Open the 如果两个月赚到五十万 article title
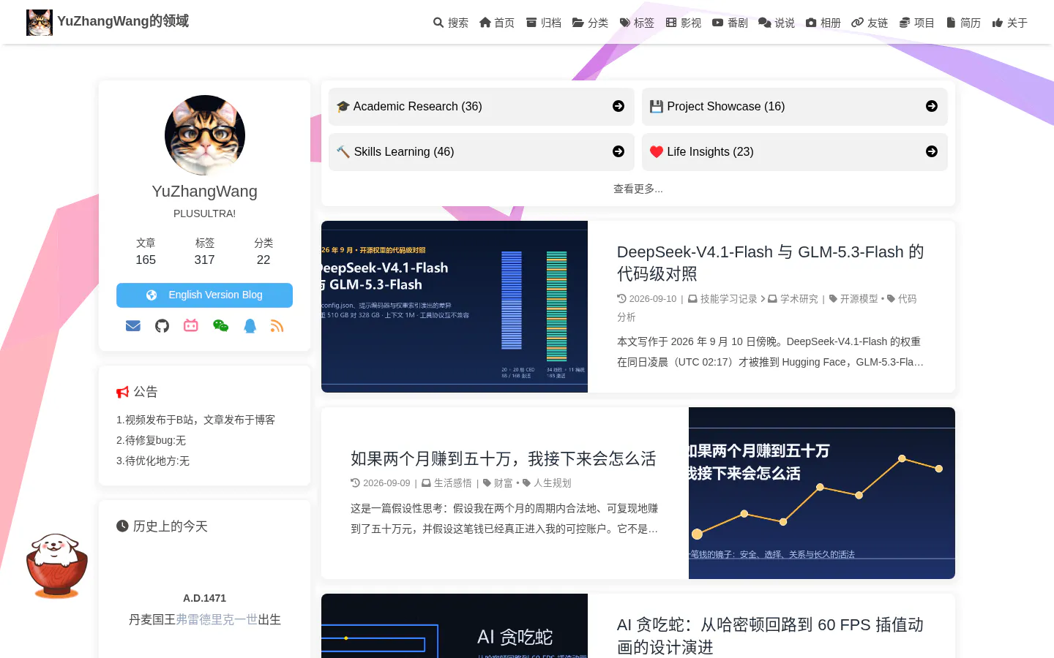The width and height of the screenshot is (1054, 658). 504,458
